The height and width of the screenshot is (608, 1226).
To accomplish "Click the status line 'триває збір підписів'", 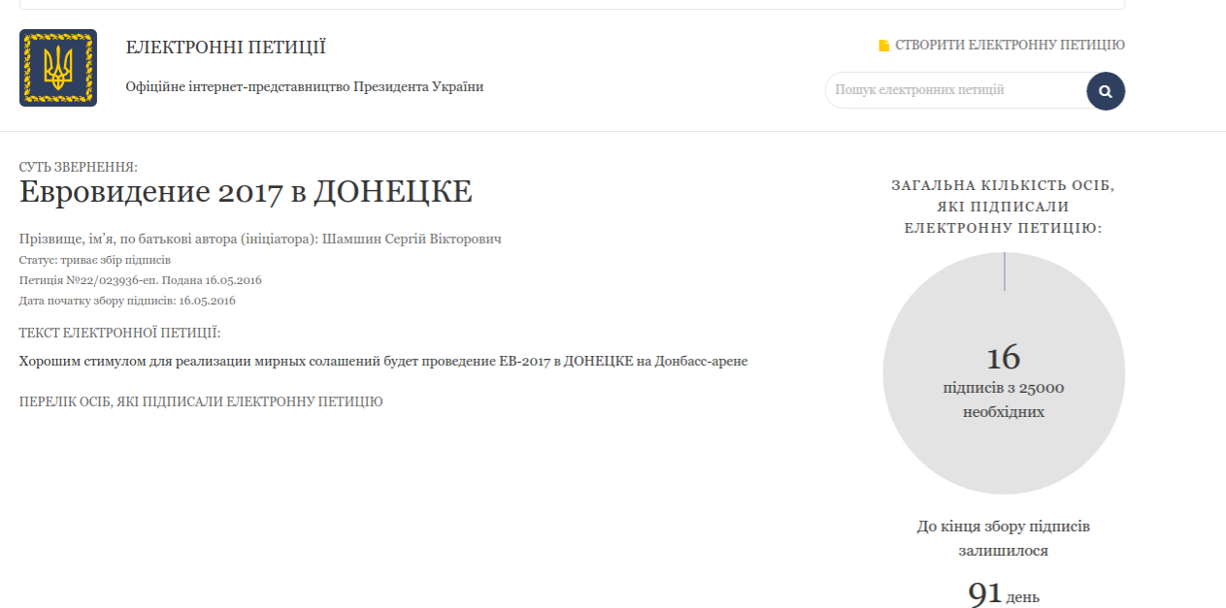I will click(x=95, y=260).
